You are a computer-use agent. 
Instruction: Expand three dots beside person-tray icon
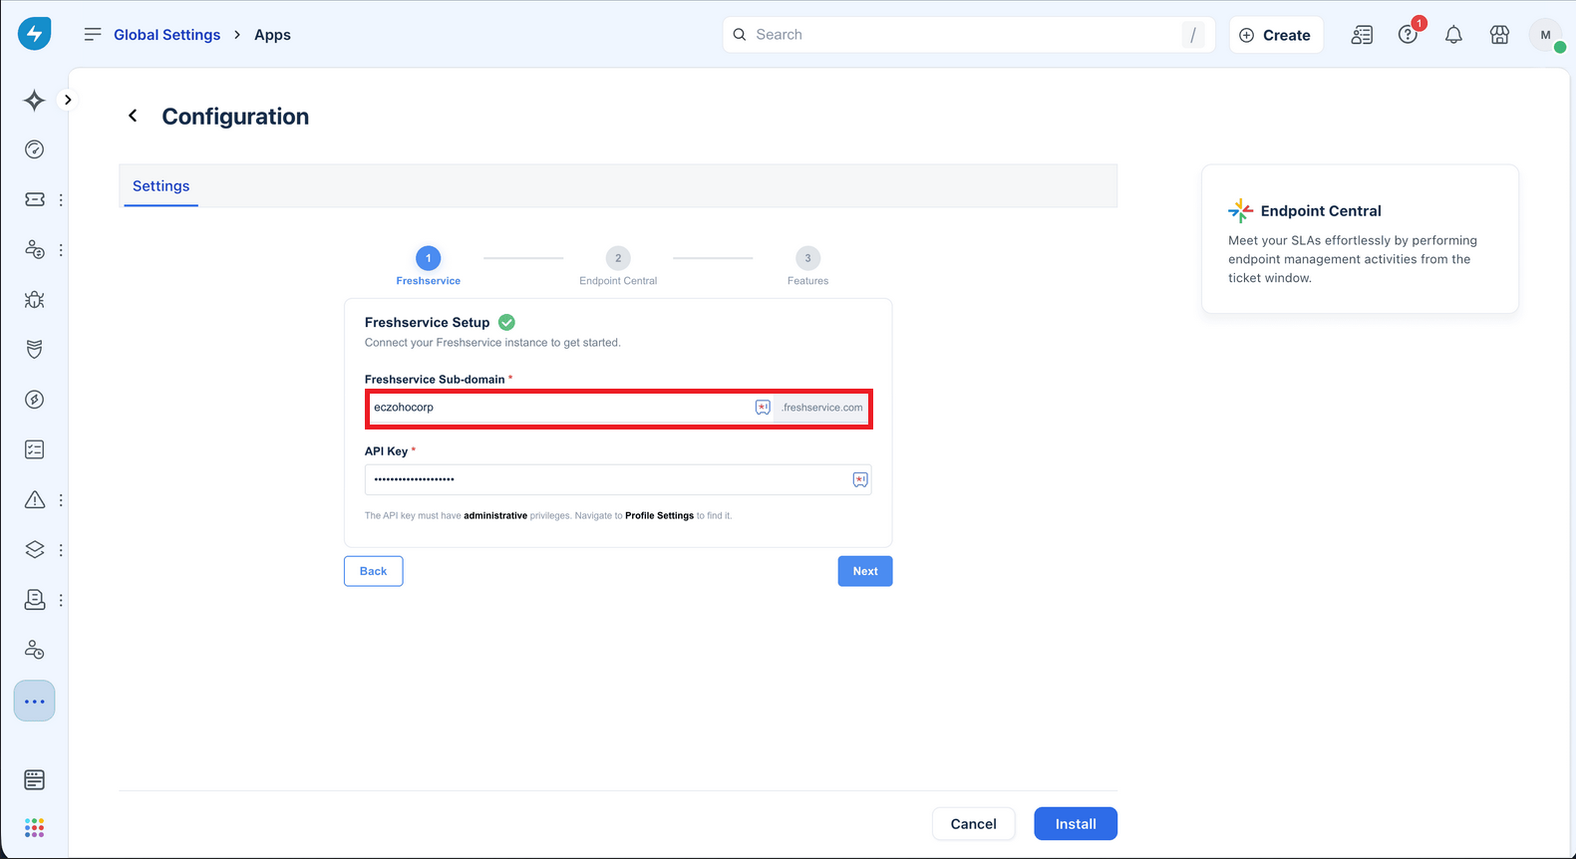pos(61,599)
